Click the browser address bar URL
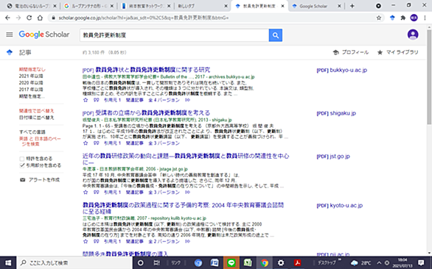432x269 pixels. pos(143,18)
